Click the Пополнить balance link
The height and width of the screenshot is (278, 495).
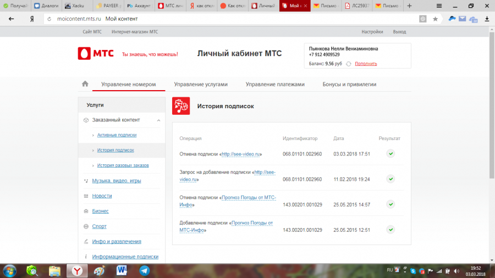[x=366, y=64]
